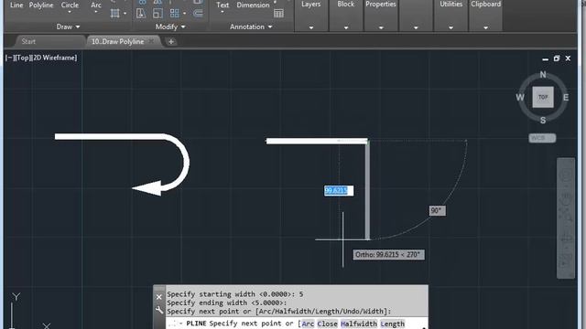Open the Circle tool dropdown arrow
The width and height of the screenshot is (586, 329).
(x=70, y=12)
